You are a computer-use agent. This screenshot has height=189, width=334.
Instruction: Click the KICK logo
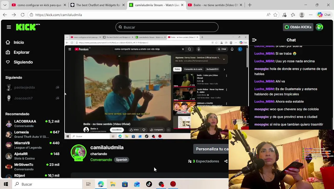(x=28, y=27)
